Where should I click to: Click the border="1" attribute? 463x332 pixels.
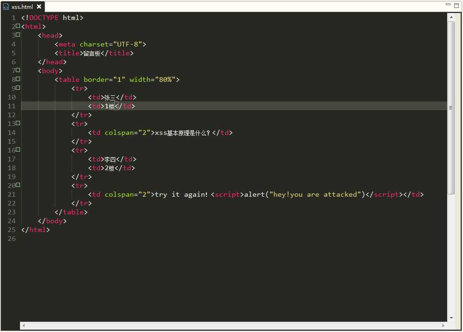point(104,80)
